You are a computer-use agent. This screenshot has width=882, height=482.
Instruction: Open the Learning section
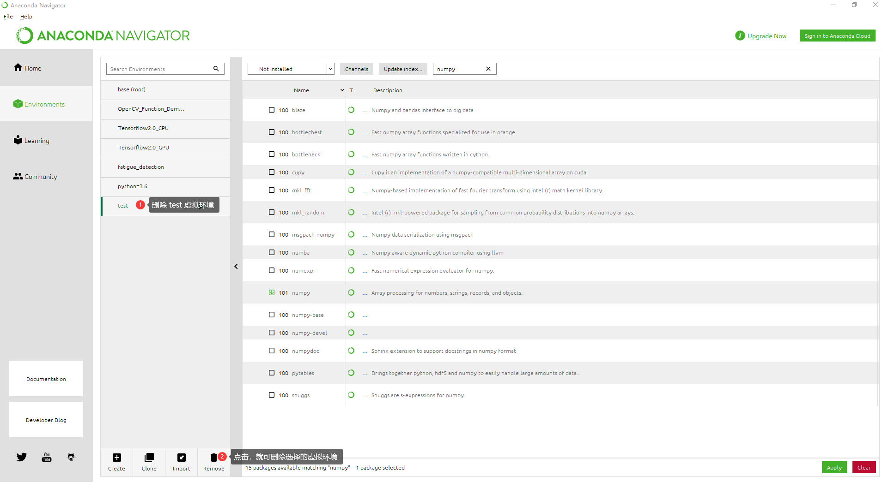tap(46, 140)
